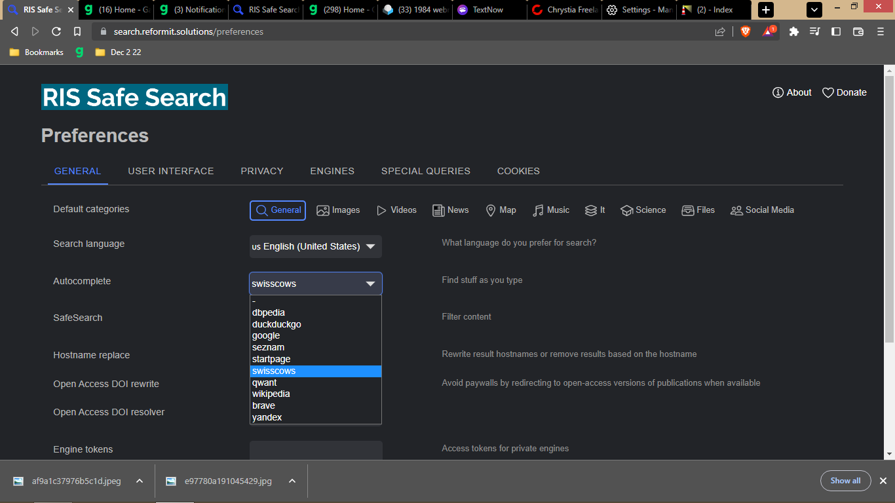Click the About link
Viewport: 895px width, 503px height.
coord(792,92)
